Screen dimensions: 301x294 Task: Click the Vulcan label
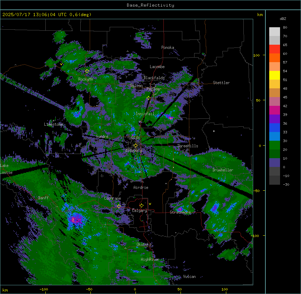coord(190,277)
